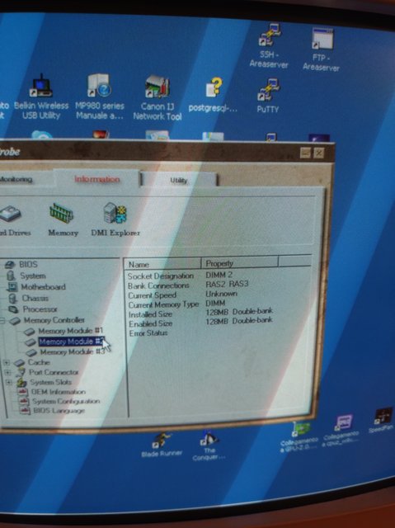
Task: Click the Property column header
Action: point(240,263)
